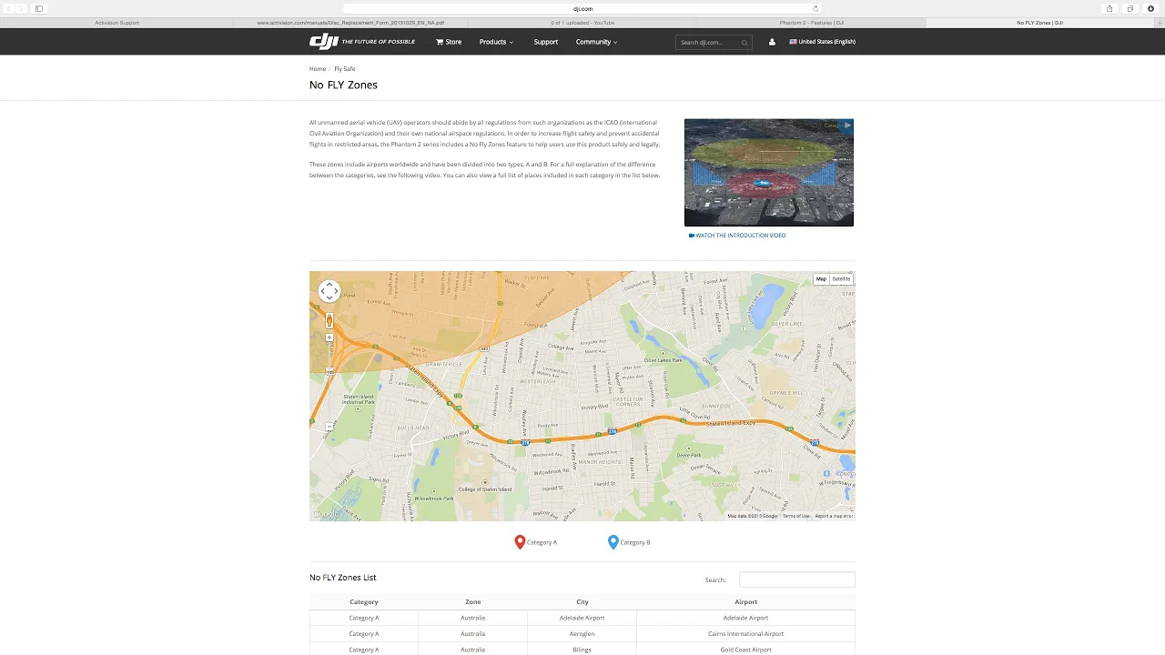Sort table by Airport column header
1165x655 pixels.
(746, 601)
